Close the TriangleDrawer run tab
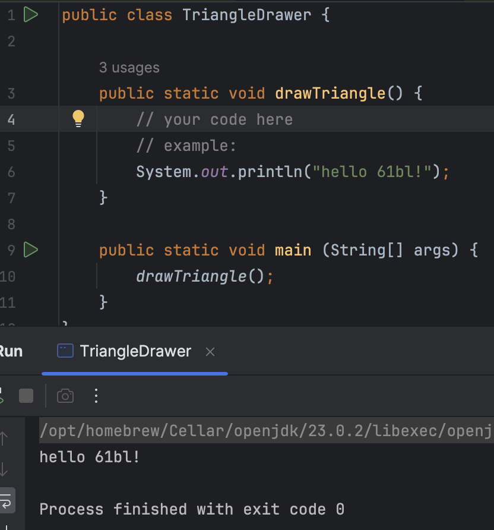 coord(210,351)
